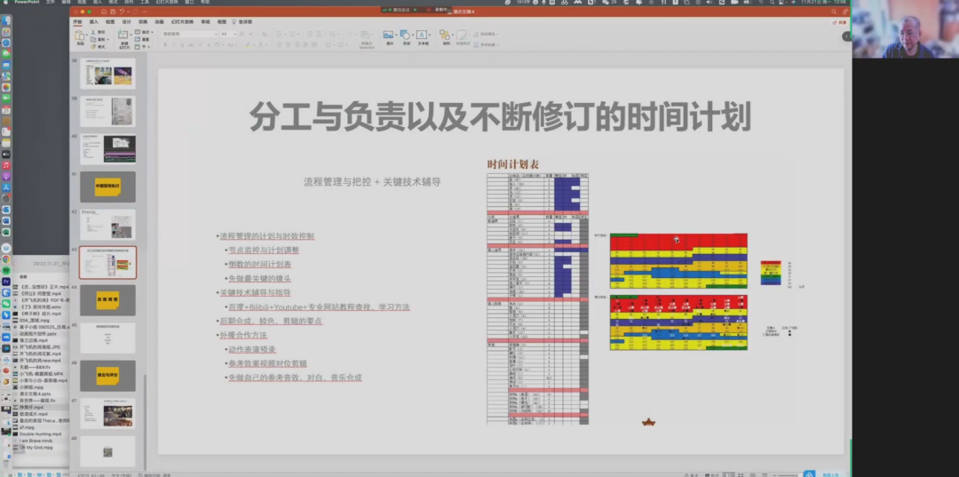959x477 pixels.
Task: Click the search icon in PowerPoint title bar
Action: click(834, 12)
